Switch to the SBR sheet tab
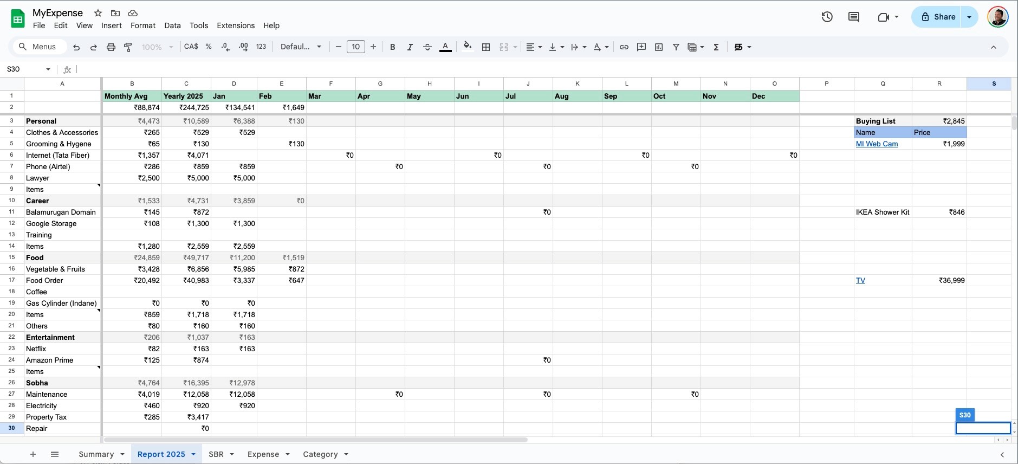The height and width of the screenshot is (464, 1018). coord(216,454)
